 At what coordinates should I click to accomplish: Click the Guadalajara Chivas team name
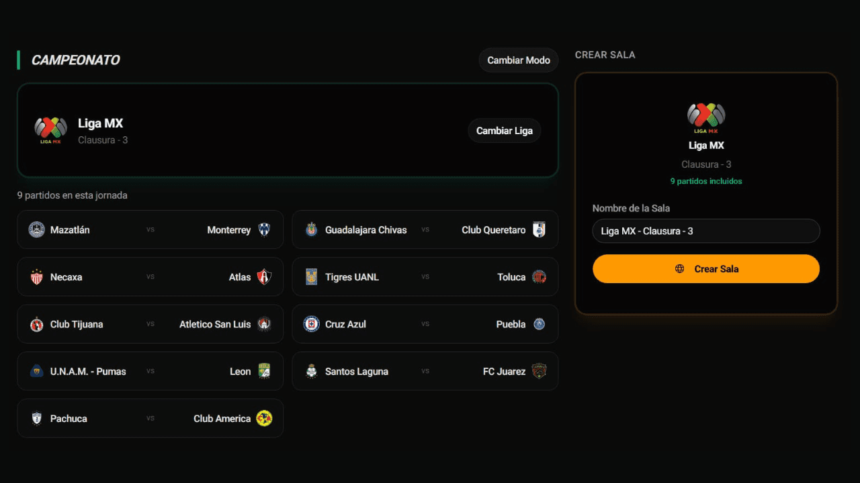(366, 230)
